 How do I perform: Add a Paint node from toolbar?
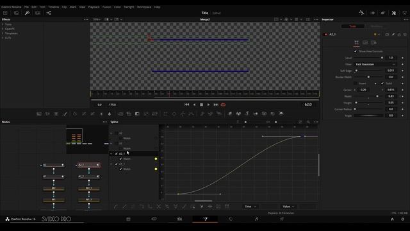coord(65,114)
